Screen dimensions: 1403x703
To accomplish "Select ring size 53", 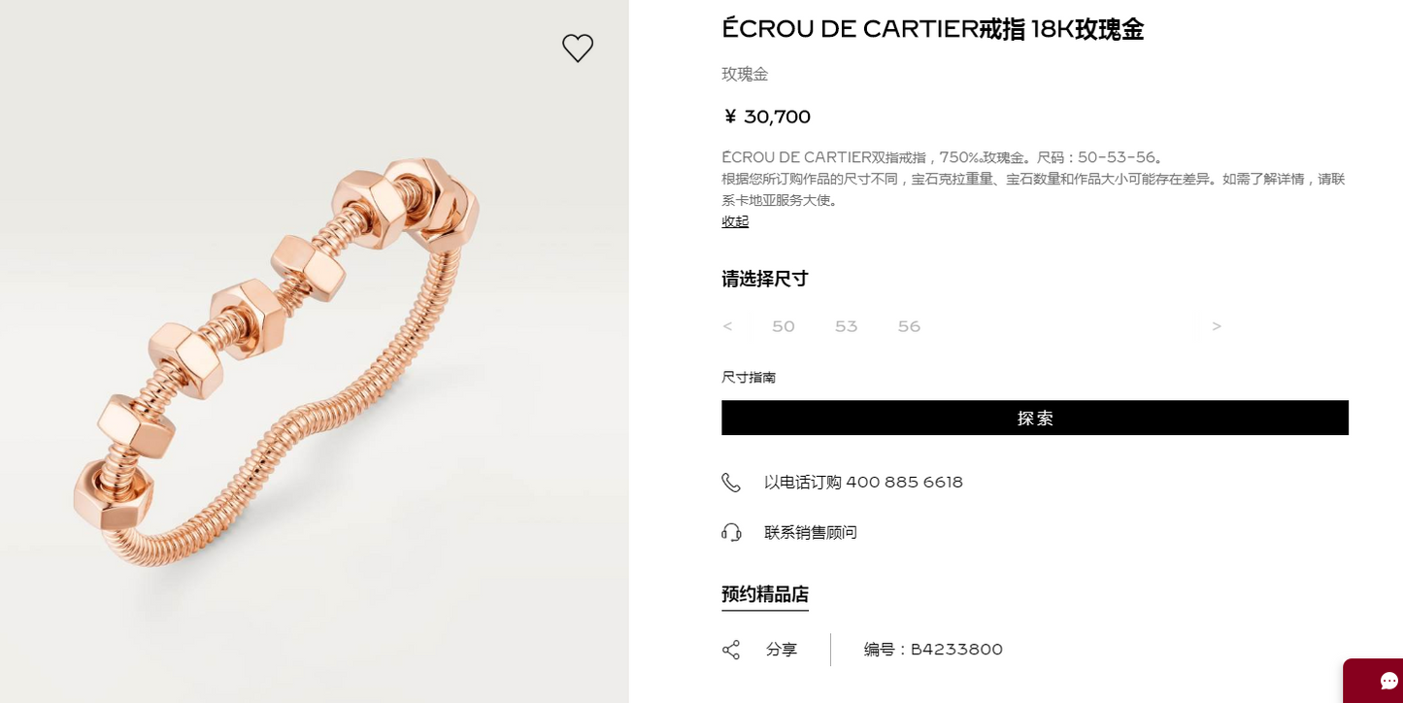I will 847,326.
